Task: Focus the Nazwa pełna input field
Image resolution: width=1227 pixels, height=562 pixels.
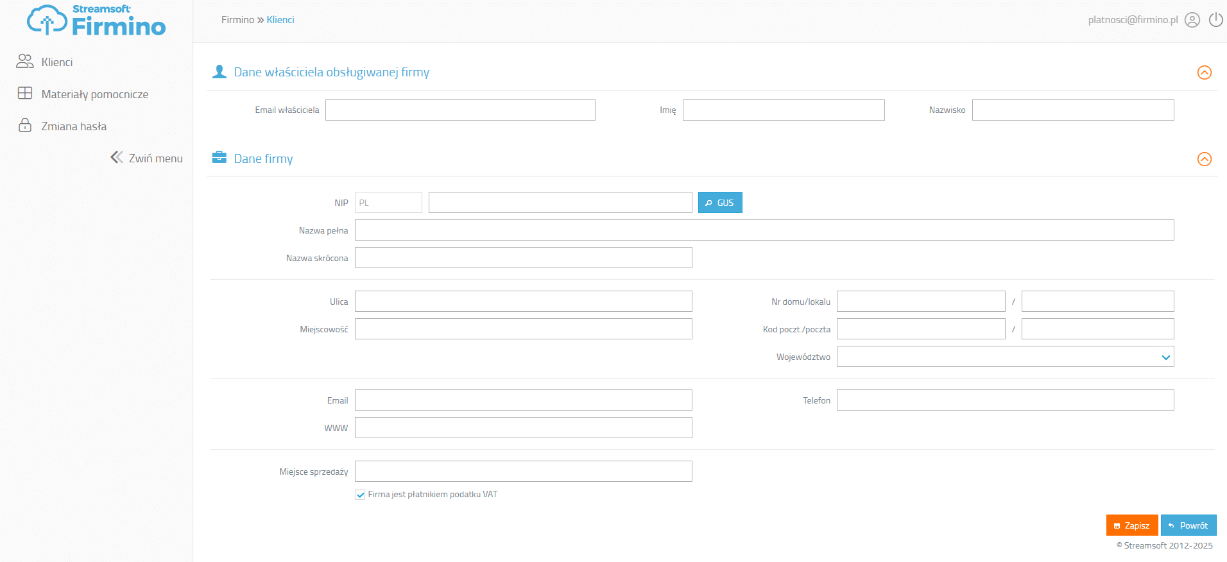Action: [764, 230]
